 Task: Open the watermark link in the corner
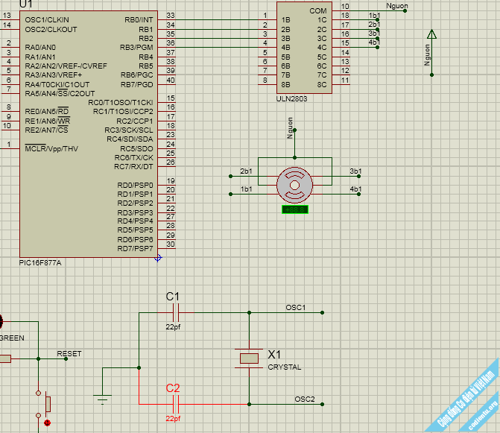point(466,402)
